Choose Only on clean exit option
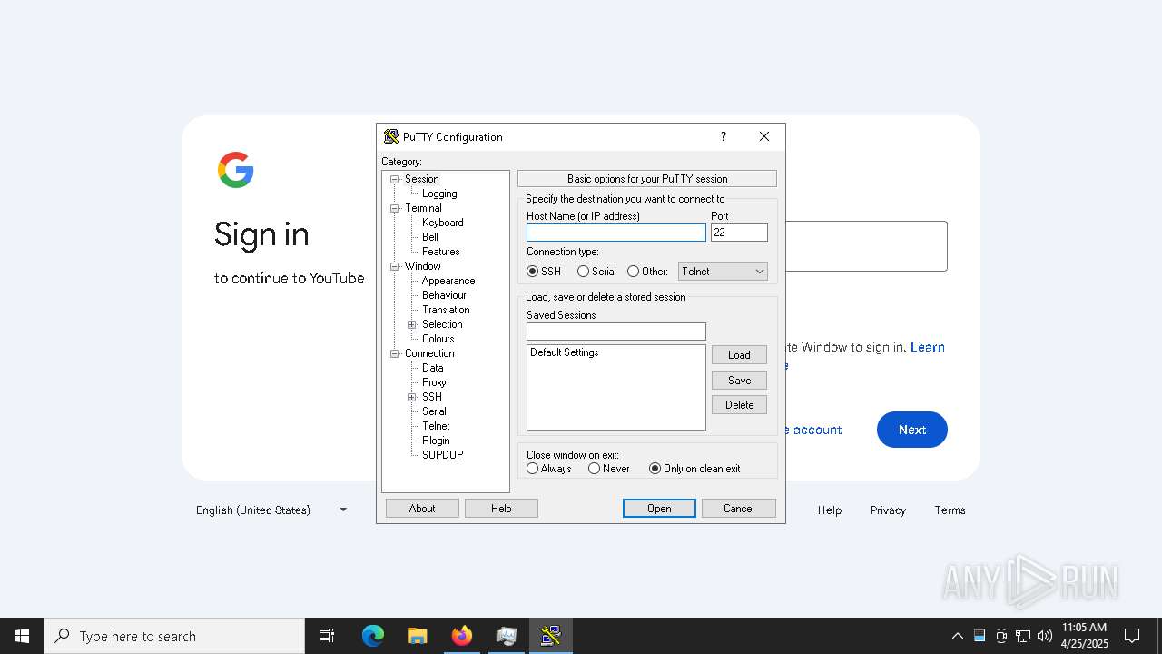The image size is (1162, 654). (x=694, y=469)
